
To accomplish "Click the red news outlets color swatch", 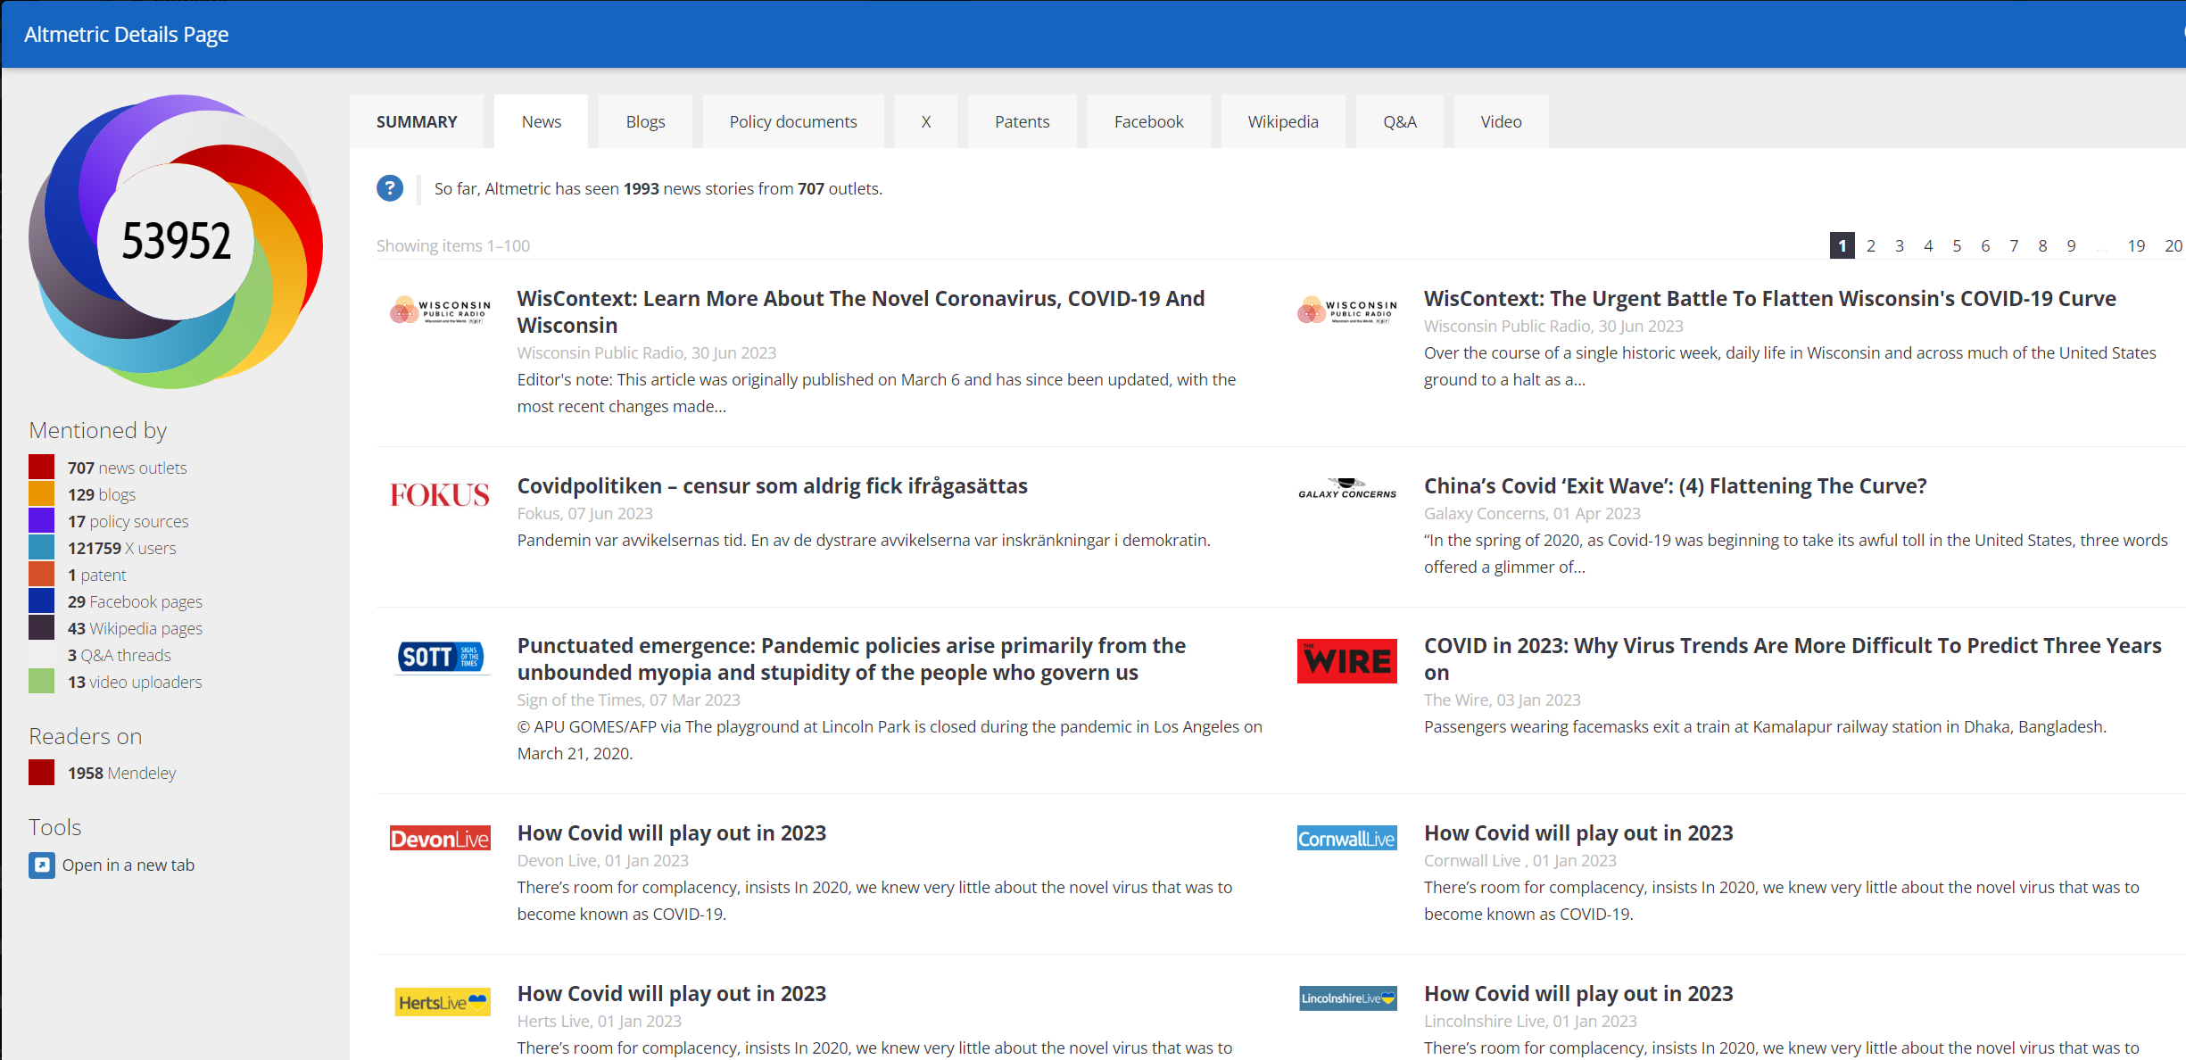I will click(42, 468).
